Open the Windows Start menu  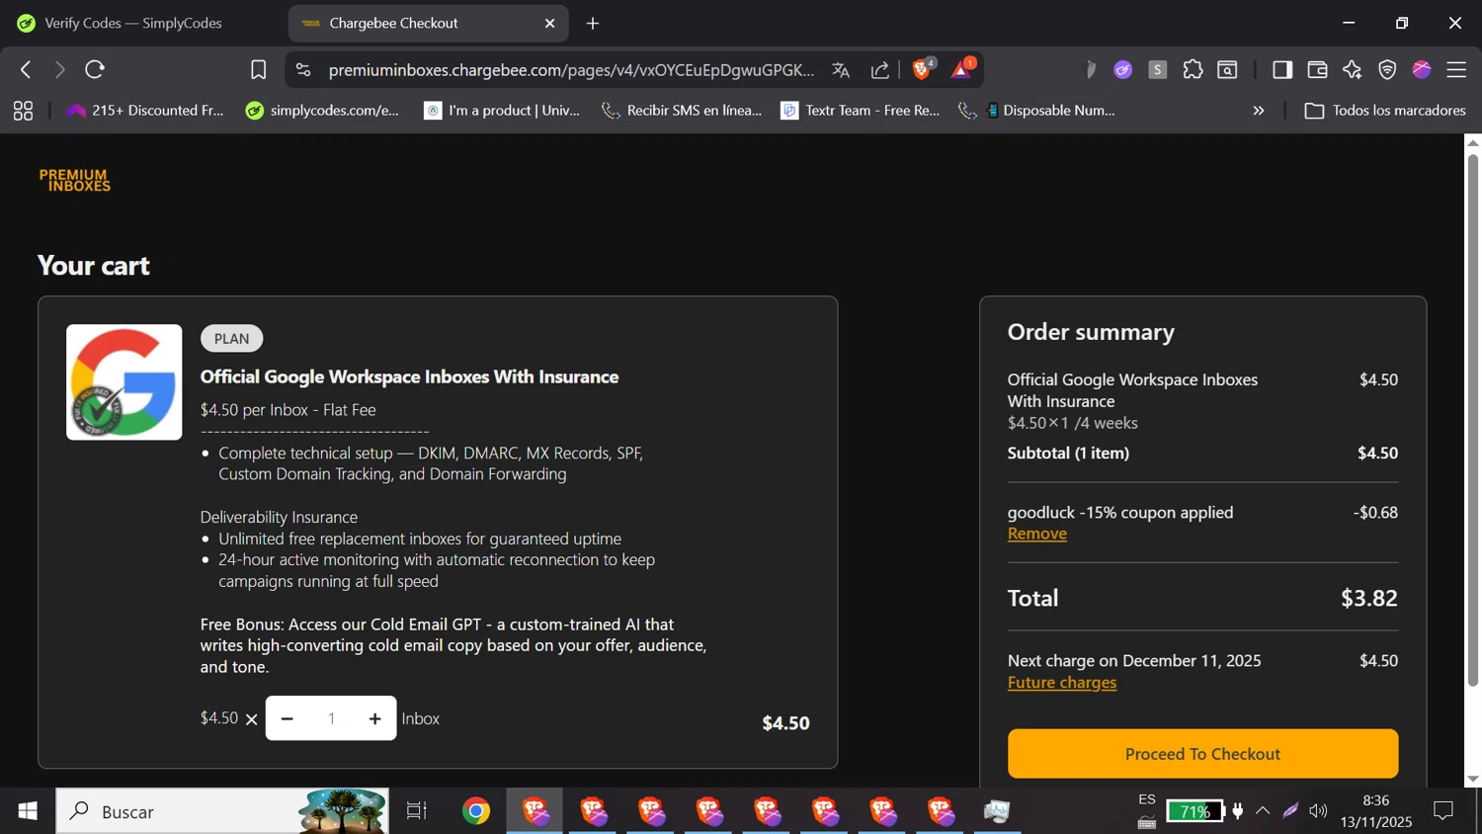tap(28, 811)
